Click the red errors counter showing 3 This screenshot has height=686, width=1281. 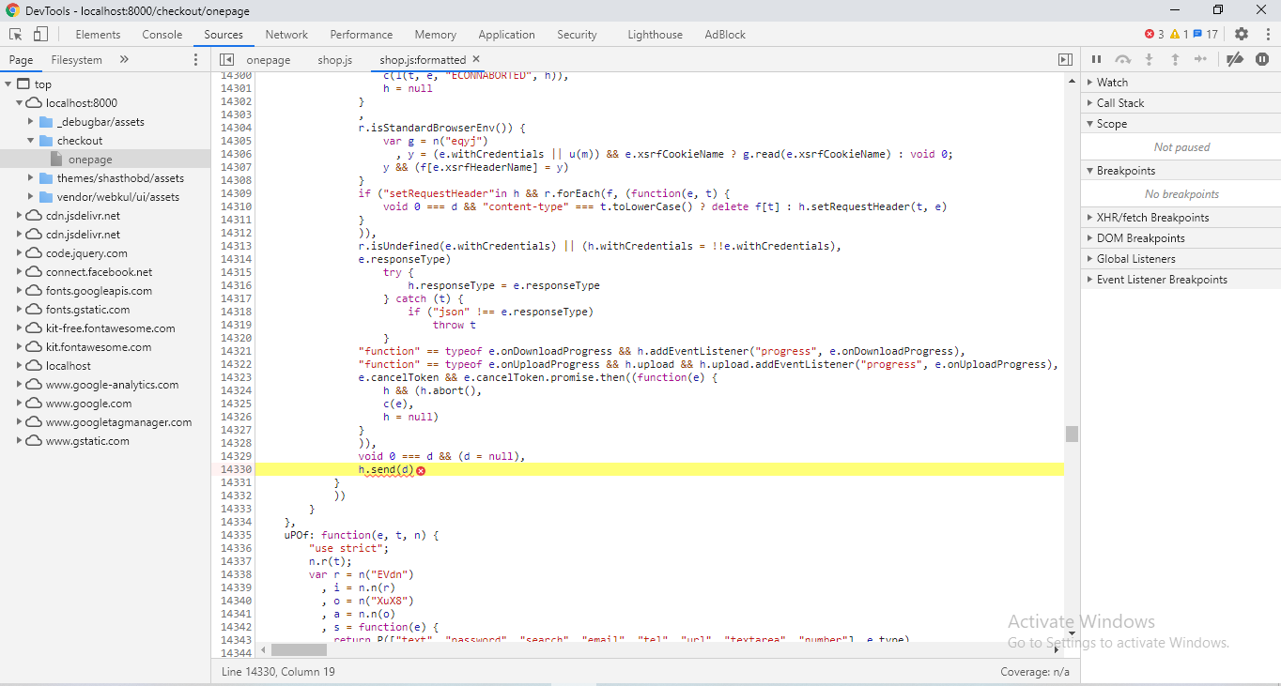(1154, 34)
